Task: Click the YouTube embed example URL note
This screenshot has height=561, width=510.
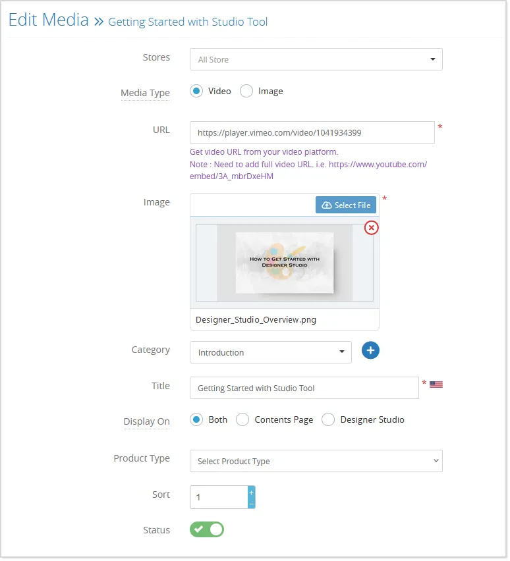Action: click(309, 171)
